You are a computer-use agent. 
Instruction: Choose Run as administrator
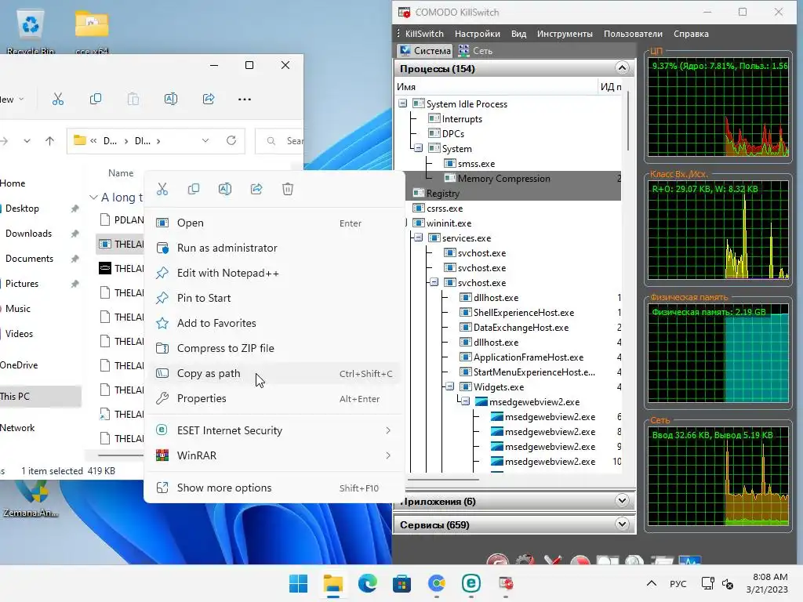[x=274, y=248]
